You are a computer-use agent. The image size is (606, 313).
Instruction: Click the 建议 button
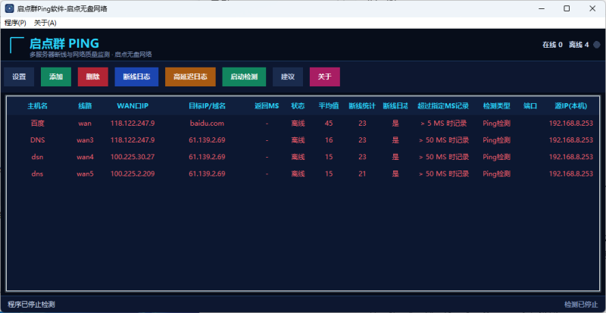(x=288, y=77)
